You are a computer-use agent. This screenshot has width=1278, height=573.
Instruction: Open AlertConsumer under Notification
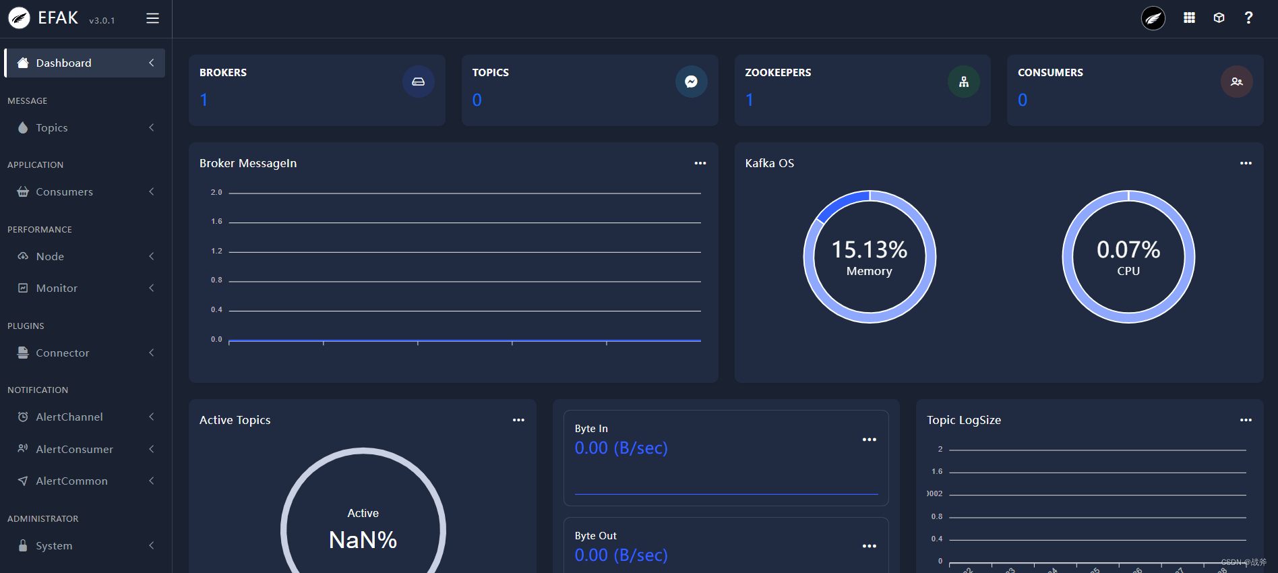[85, 449]
